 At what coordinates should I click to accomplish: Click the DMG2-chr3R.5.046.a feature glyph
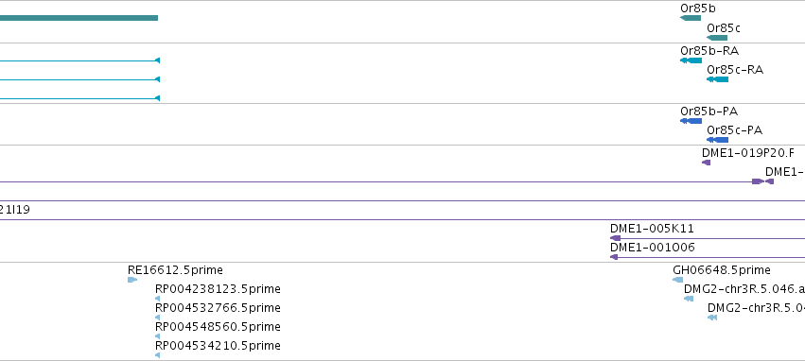[689, 299]
